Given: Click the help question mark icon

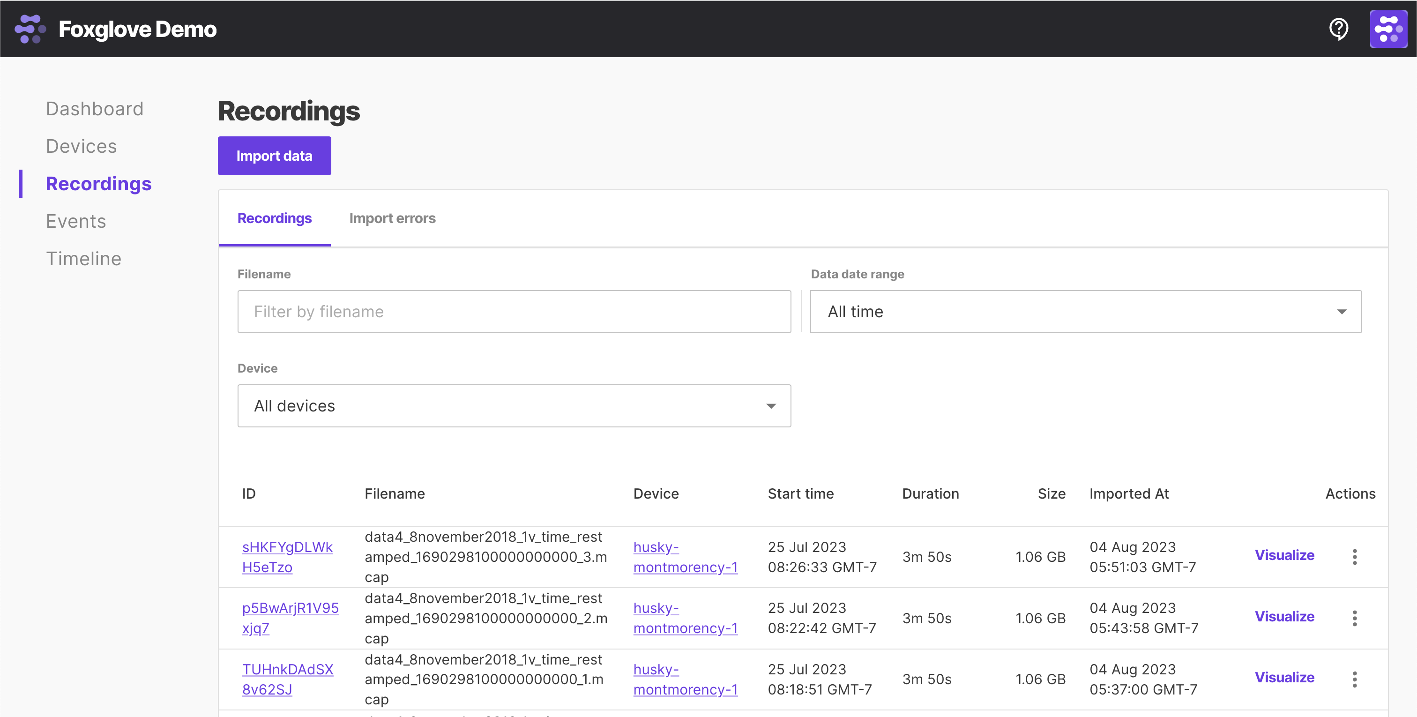Looking at the screenshot, I should click(1338, 28).
